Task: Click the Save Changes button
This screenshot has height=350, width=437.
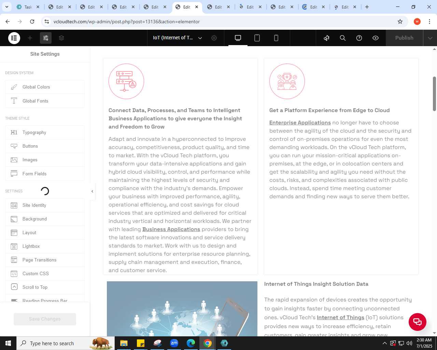Action: click(45, 319)
